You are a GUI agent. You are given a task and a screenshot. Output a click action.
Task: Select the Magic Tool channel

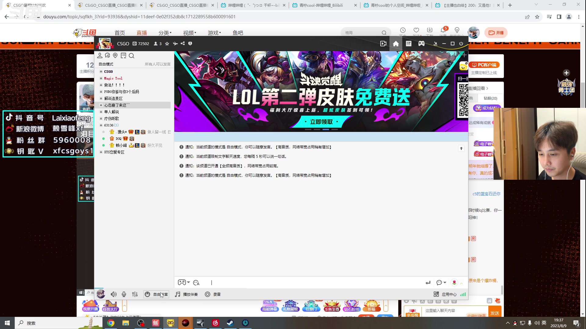113,78
